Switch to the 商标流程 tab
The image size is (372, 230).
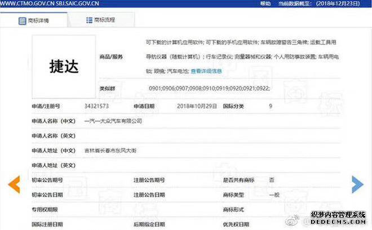click(101, 20)
